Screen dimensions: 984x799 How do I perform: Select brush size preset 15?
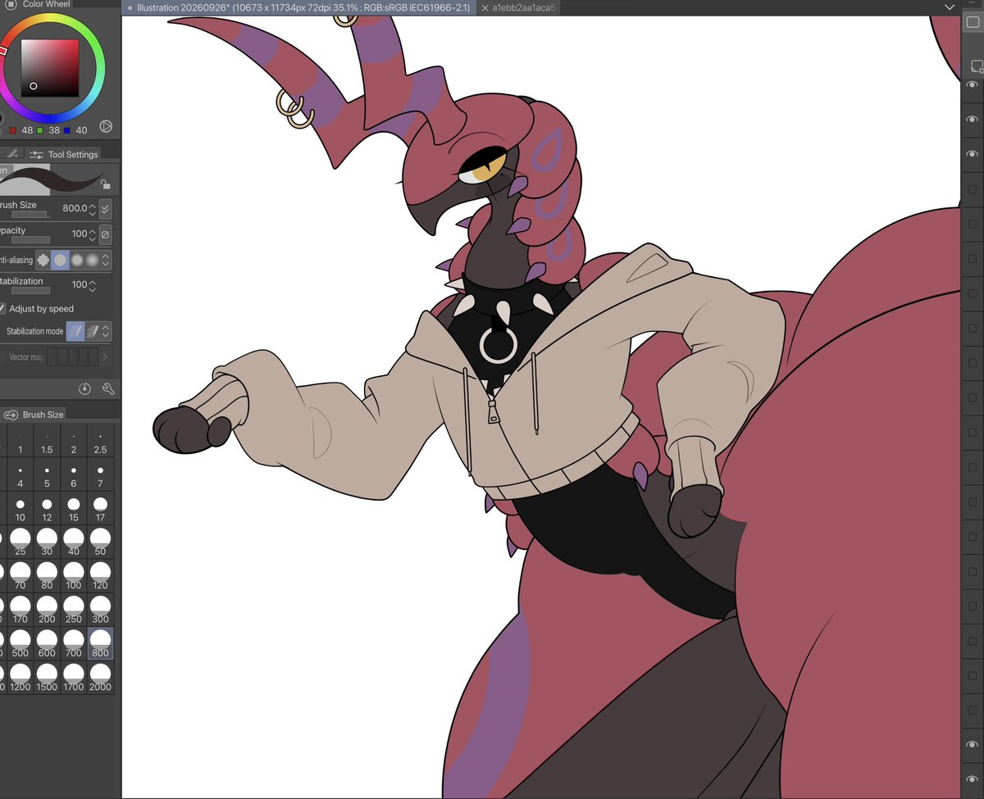click(74, 510)
